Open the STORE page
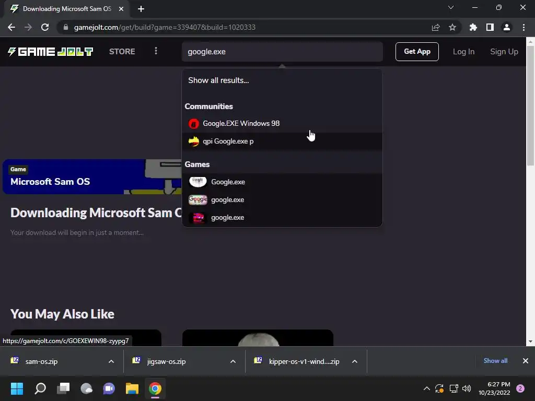 click(122, 52)
